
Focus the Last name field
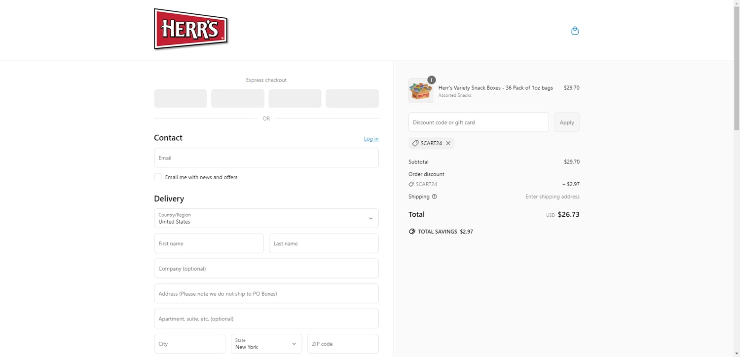(324, 243)
